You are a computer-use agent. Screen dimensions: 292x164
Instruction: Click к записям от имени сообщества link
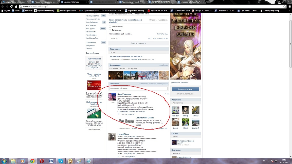[153, 84]
